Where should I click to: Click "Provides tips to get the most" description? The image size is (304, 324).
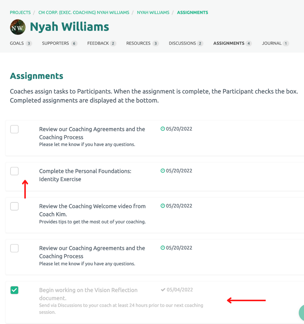pyautogui.click(x=92, y=222)
